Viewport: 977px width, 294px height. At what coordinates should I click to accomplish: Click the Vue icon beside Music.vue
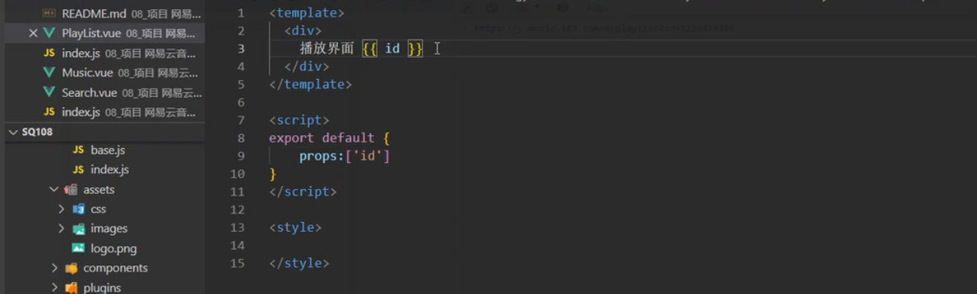click(49, 73)
